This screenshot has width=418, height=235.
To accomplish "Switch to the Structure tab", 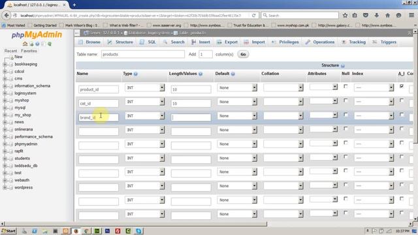I will 120,42.
